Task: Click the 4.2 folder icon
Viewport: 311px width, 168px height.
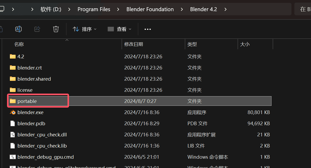Action: click(13, 57)
